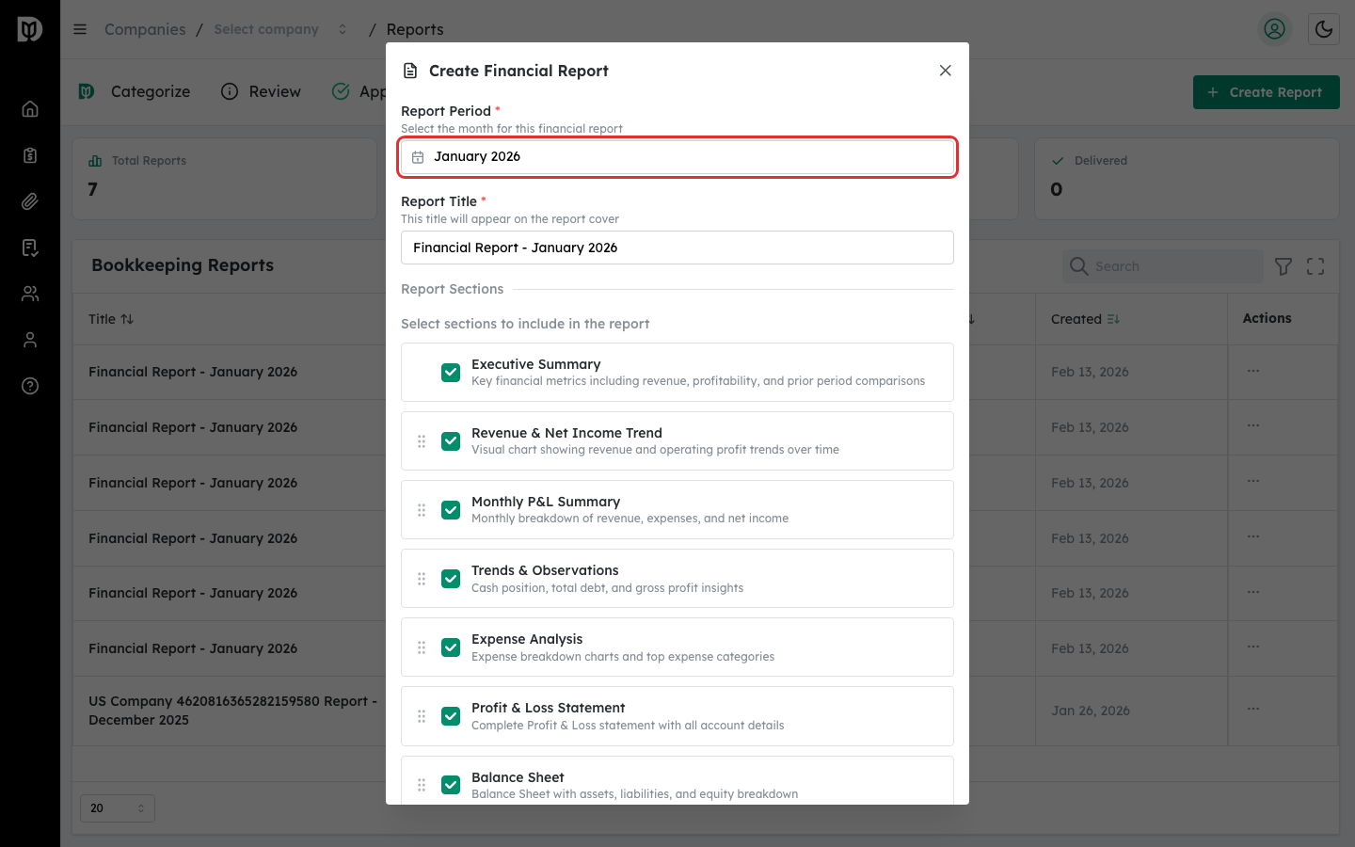Viewport: 1355px width, 847px height.
Task: Click the calendar icon in Report Period field
Action: [x=418, y=157]
